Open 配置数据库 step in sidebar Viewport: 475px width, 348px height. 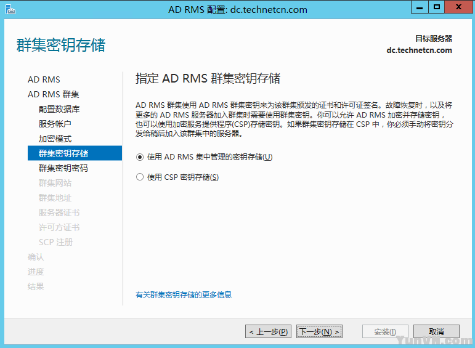(x=59, y=109)
